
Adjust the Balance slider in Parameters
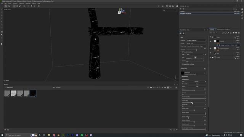[194, 91]
